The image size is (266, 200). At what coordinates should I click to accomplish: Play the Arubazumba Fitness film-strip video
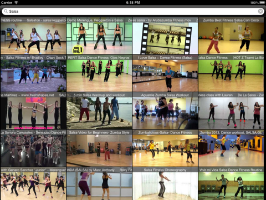165,36
